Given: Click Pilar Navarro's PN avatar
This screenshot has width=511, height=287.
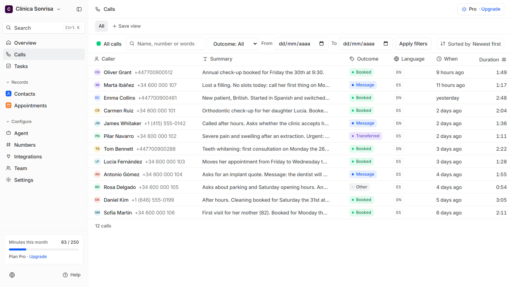Looking at the screenshot, I should (97, 136).
